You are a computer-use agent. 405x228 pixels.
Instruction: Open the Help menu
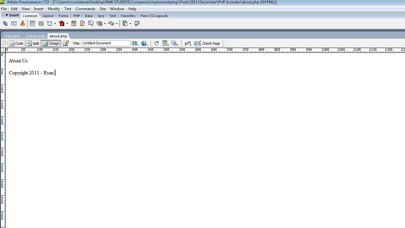(132, 9)
